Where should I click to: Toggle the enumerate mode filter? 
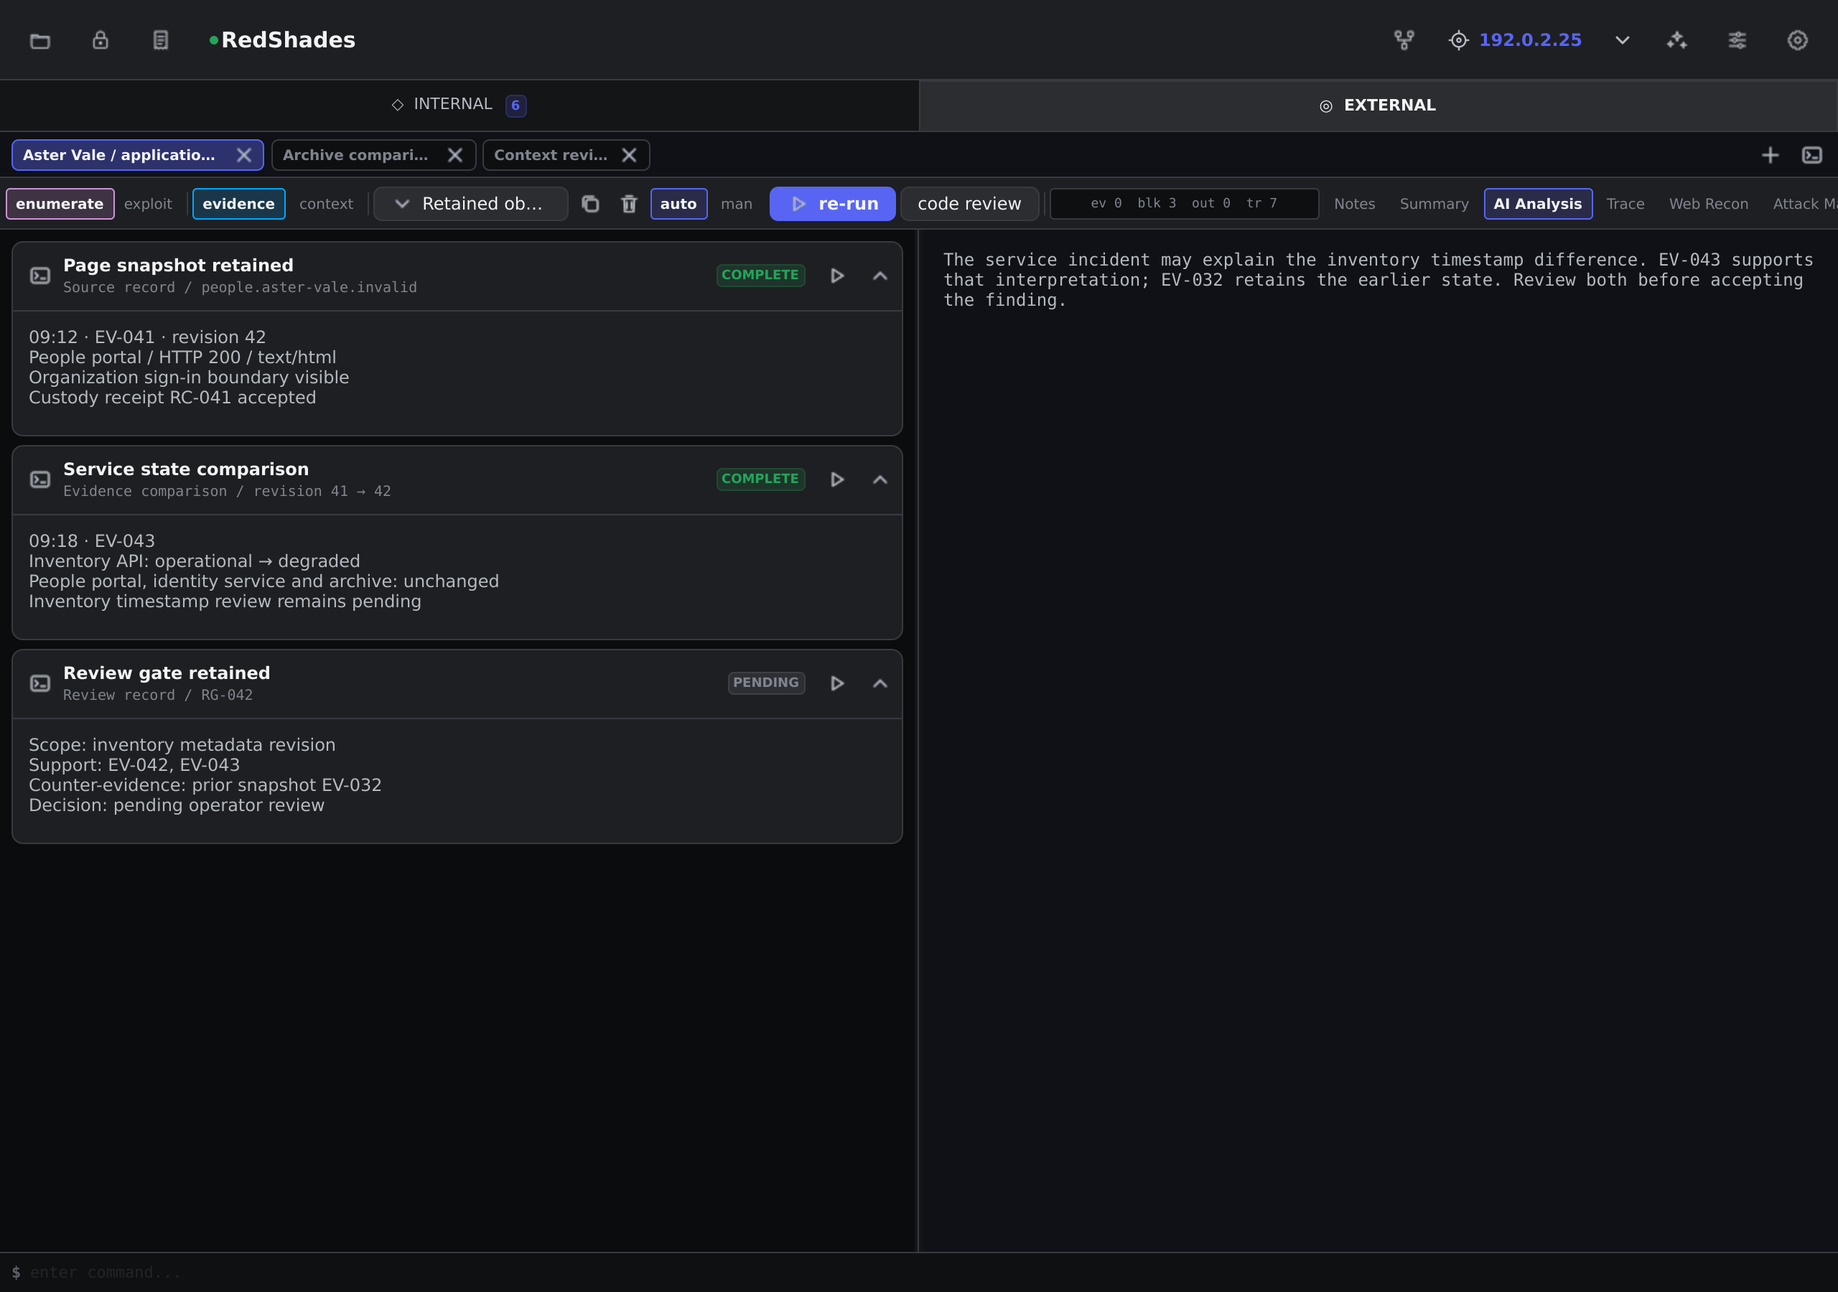[x=60, y=204]
